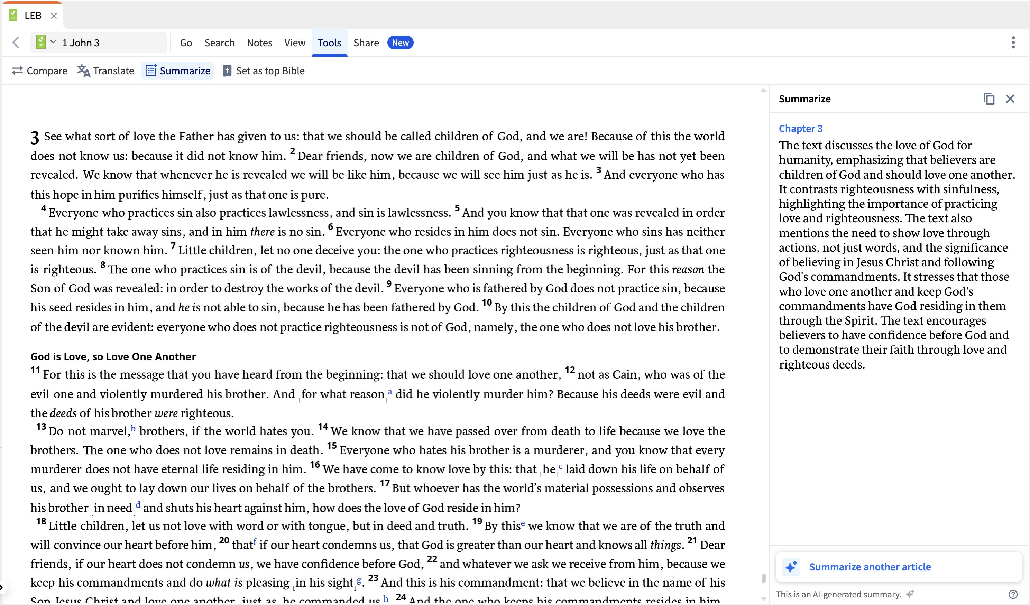The width and height of the screenshot is (1030, 605).
Task: Open the Compare tool
Action: (x=47, y=71)
